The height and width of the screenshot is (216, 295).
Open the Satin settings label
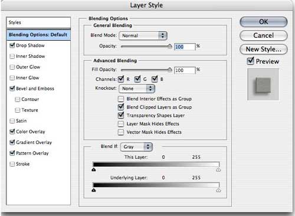point(21,121)
